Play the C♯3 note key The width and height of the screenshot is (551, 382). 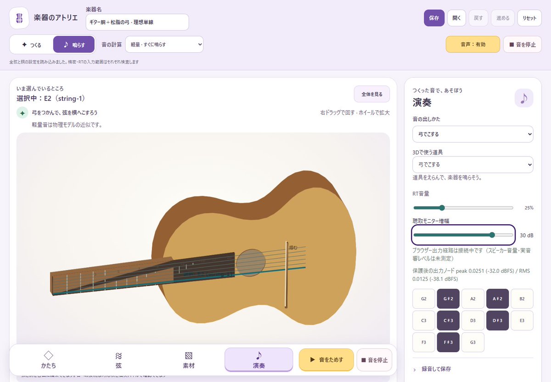pos(448,321)
